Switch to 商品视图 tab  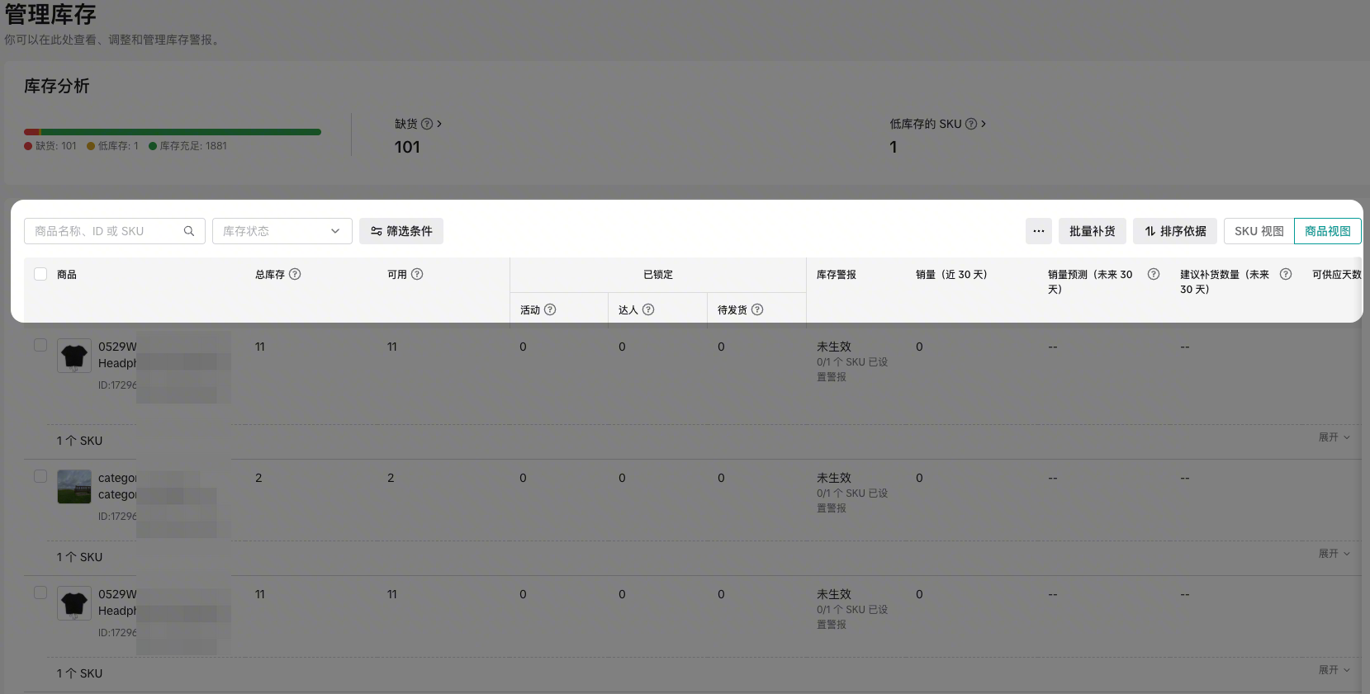pyautogui.click(x=1327, y=231)
